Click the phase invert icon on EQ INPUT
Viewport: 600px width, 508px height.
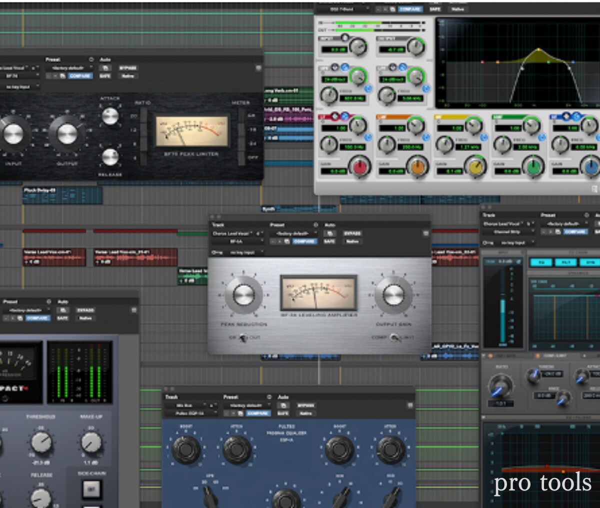pos(344,38)
